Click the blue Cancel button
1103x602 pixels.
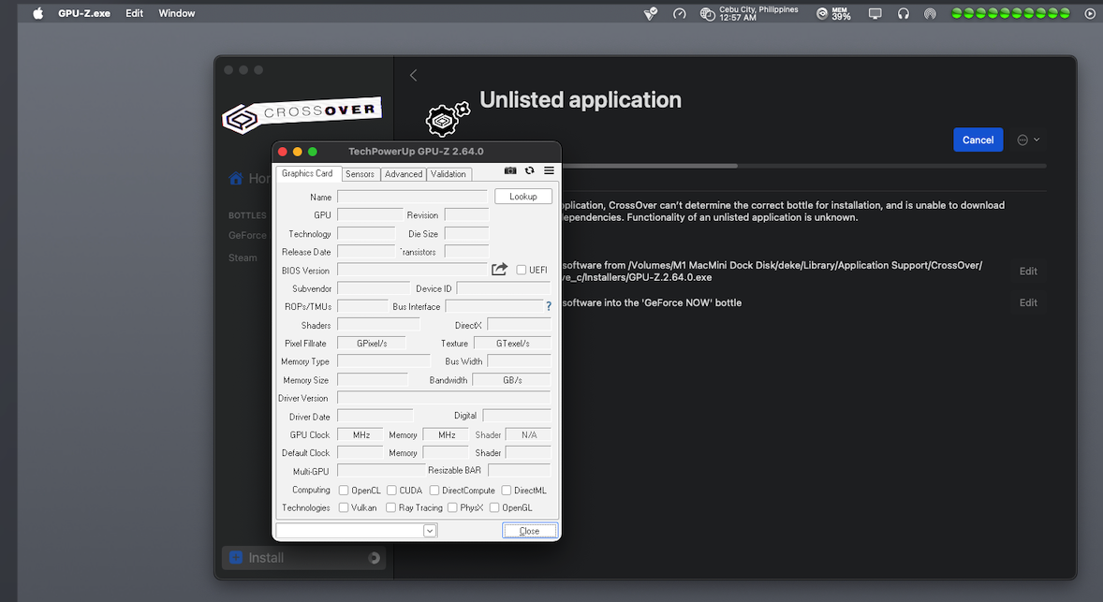978,139
